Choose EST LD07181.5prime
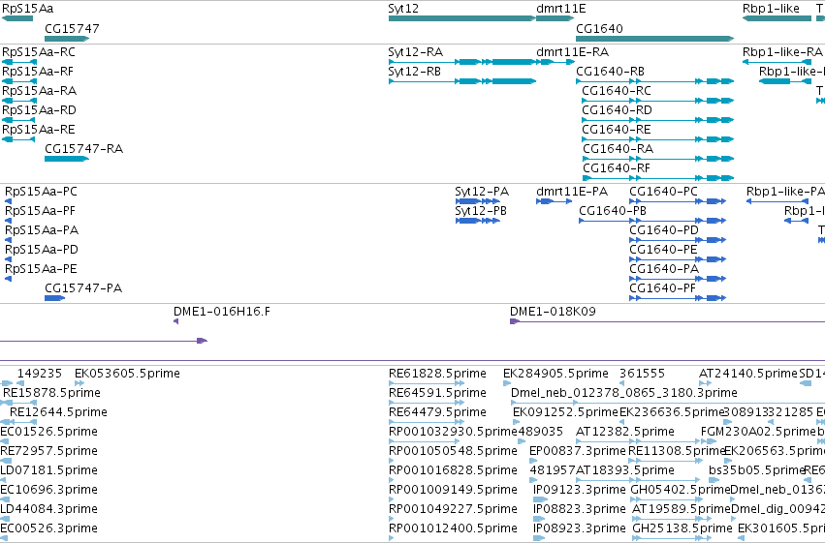The height and width of the screenshot is (543, 825). 48,471
